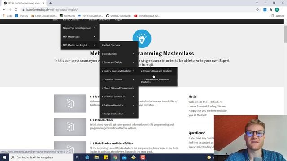This screenshot has height=161, width=287.
Task: Open Content Overview menu entry
Action: [x=119, y=45]
